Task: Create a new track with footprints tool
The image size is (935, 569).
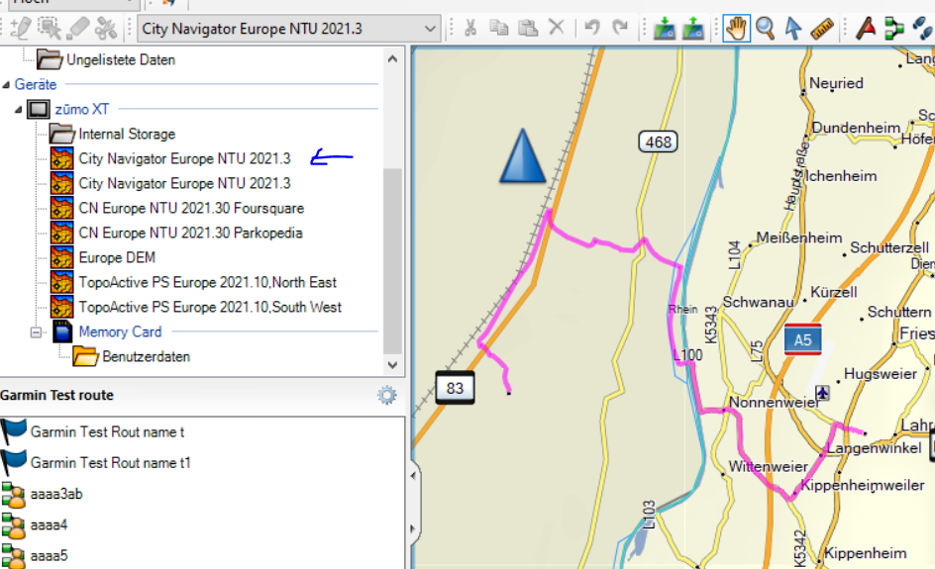Action: click(x=922, y=28)
